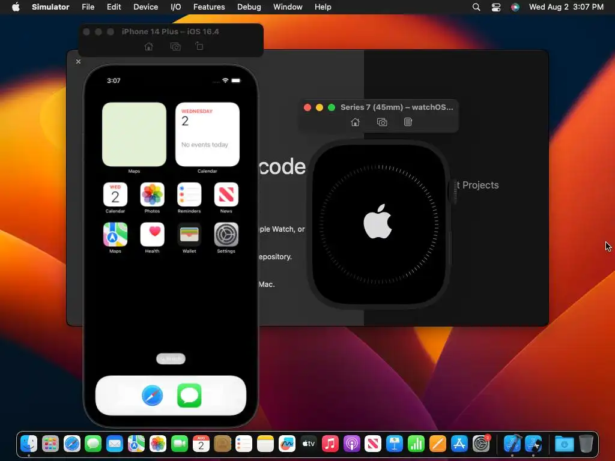Open Freeform from the macOS Dock

(x=286, y=444)
